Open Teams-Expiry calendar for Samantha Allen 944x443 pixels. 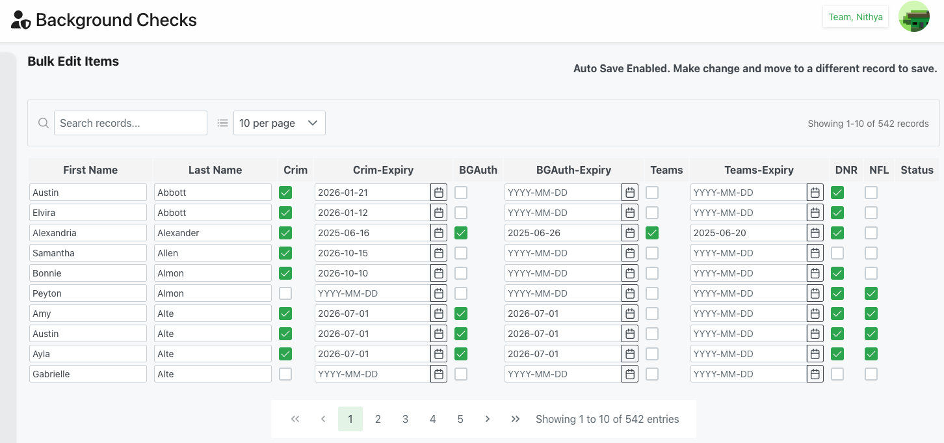pyautogui.click(x=815, y=253)
